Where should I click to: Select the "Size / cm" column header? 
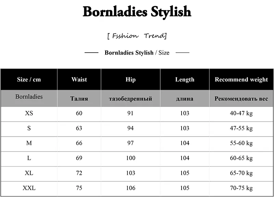29,80
